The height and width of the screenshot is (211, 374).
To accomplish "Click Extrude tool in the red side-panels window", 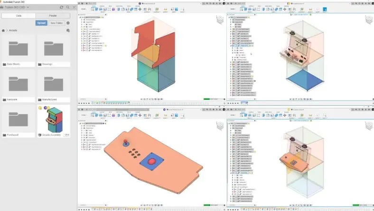I will 96,9.
